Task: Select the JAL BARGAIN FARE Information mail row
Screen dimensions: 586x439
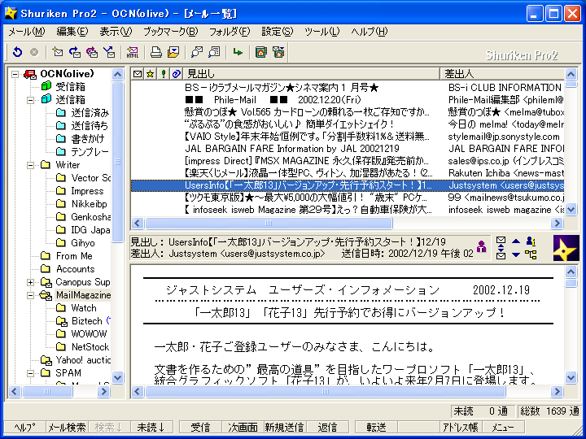Action: (x=348, y=149)
